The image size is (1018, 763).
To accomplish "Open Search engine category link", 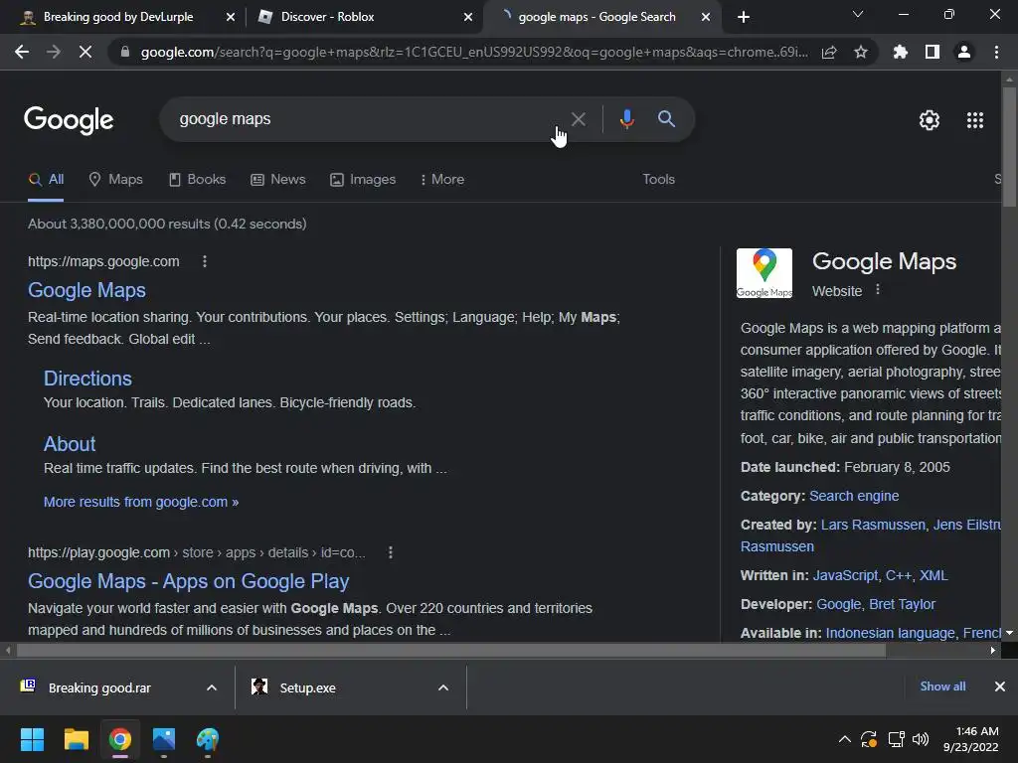I will pos(854,496).
